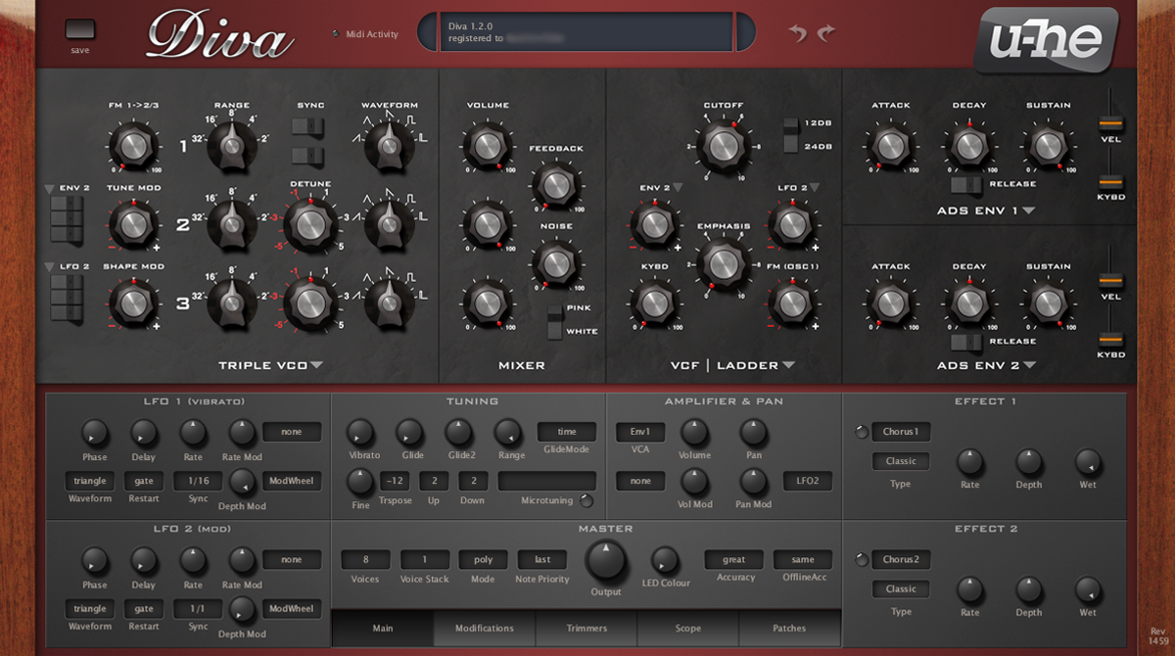Screen dimensions: 1175x656
Task: Click the Midi Activity indicator
Action: point(336,34)
